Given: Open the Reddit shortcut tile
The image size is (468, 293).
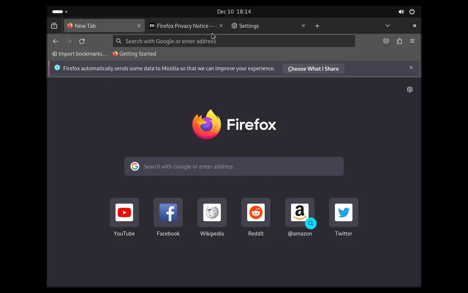Looking at the screenshot, I should [x=256, y=218].
